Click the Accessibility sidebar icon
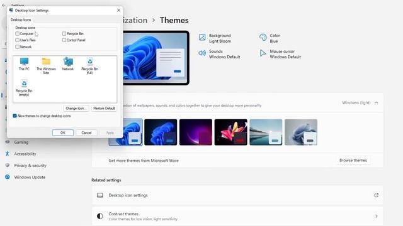 pos(8,153)
